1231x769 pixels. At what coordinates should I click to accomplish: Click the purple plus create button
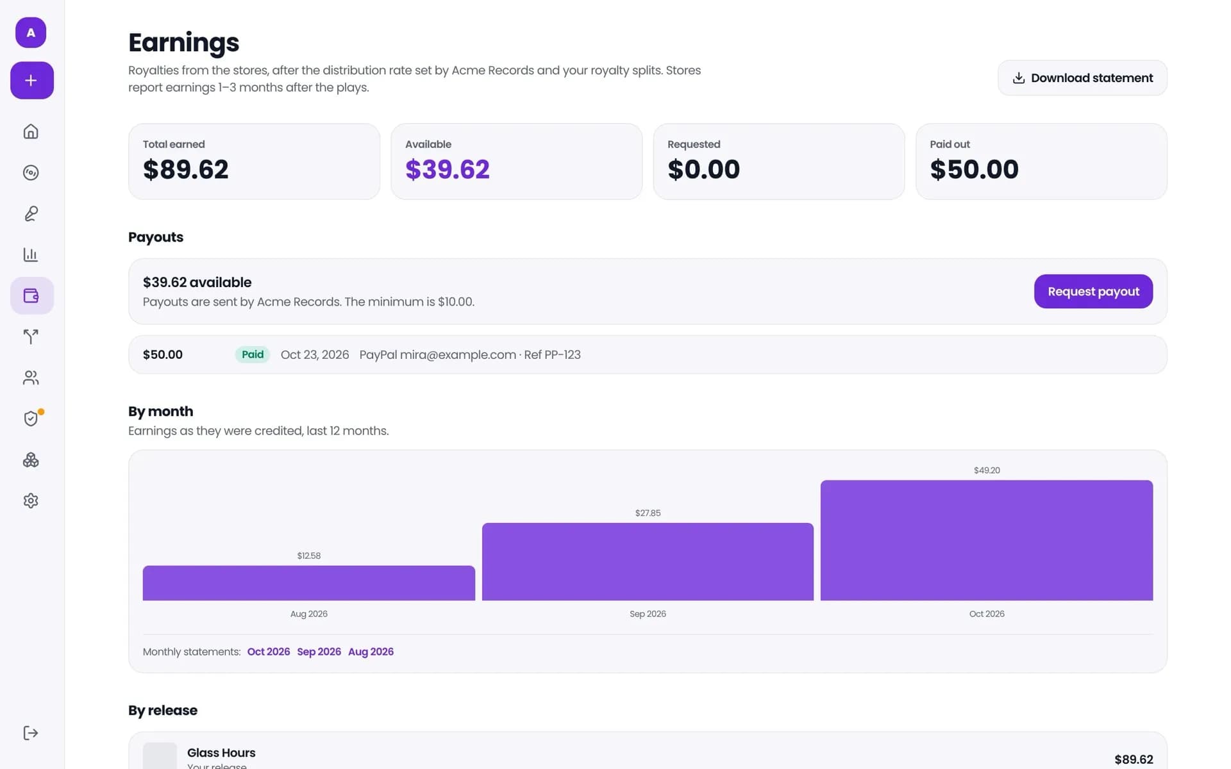[x=32, y=80]
